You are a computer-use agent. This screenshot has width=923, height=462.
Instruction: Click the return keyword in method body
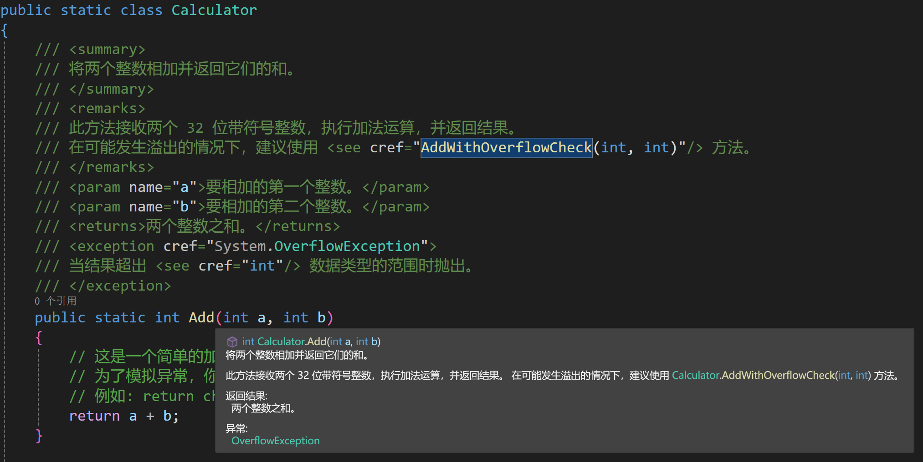94,416
